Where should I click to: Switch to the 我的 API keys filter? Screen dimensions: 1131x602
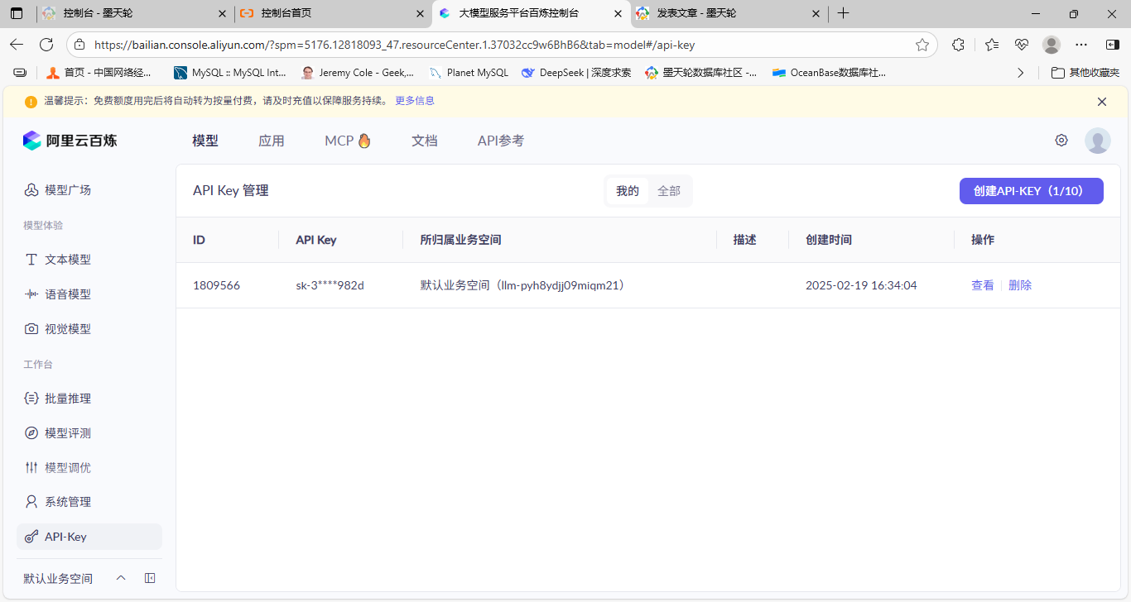click(x=628, y=191)
